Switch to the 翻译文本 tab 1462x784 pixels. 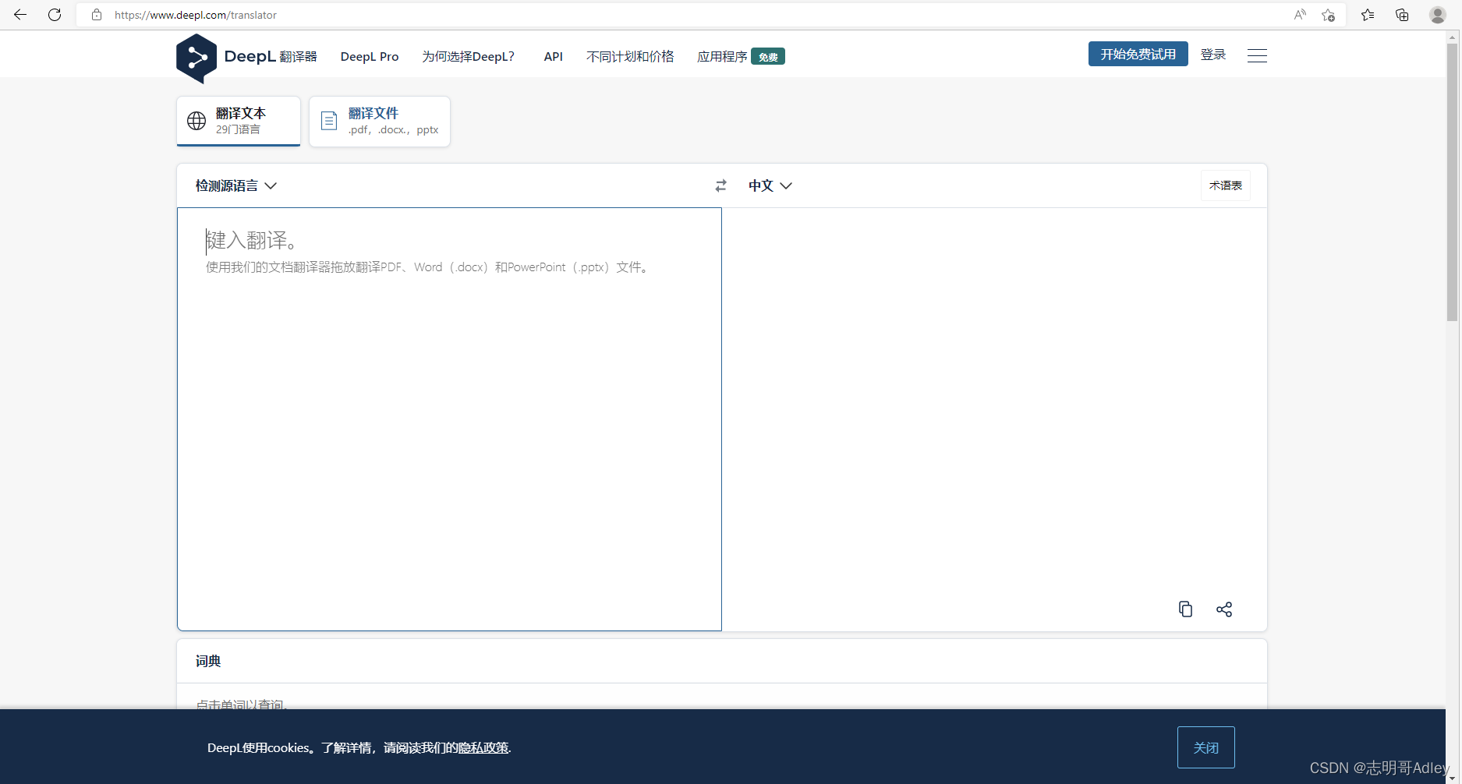coord(239,121)
